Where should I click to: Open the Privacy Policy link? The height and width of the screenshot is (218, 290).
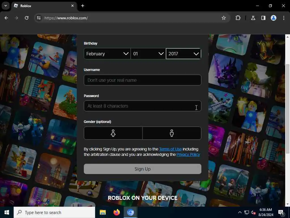pyautogui.click(x=188, y=154)
